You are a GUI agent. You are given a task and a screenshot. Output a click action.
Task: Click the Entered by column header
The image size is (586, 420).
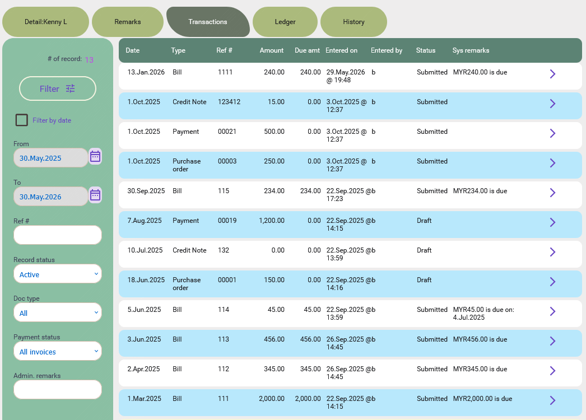387,50
